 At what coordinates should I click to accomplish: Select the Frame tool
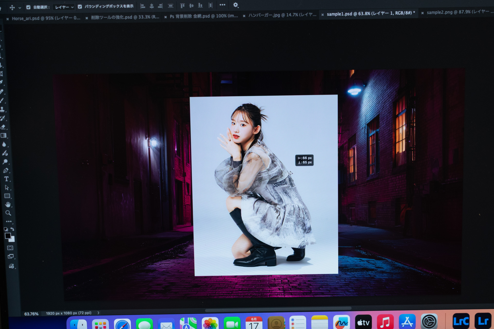1,74
